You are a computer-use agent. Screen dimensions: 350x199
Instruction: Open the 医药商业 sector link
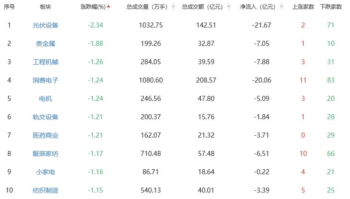pyautogui.click(x=46, y=135)
